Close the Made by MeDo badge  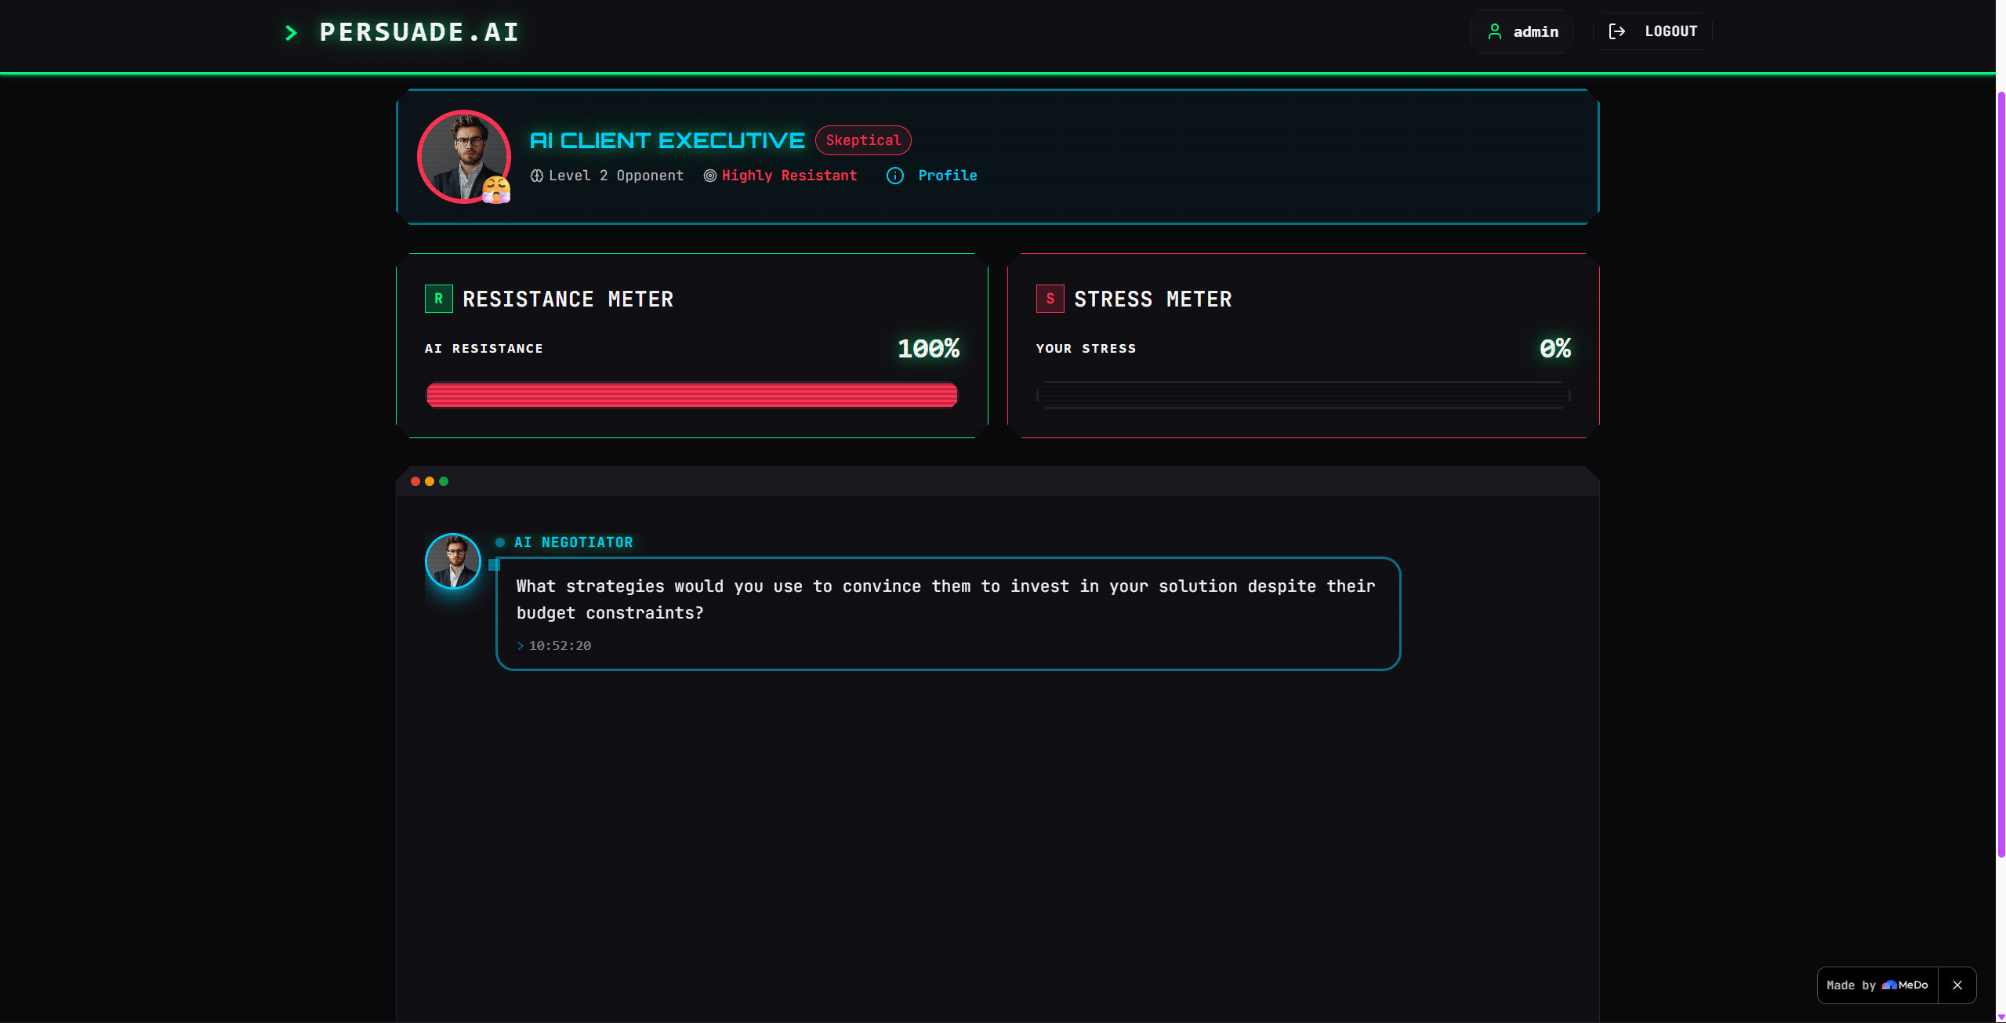click(1957, 985)
